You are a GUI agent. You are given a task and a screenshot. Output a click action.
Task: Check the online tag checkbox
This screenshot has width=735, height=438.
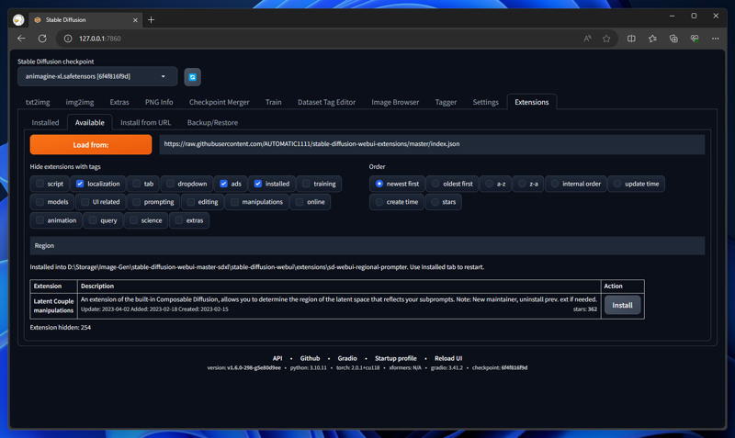click(x=300, y=202)
